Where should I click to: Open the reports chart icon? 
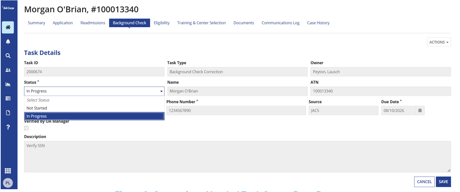click(x=8, y=84)
